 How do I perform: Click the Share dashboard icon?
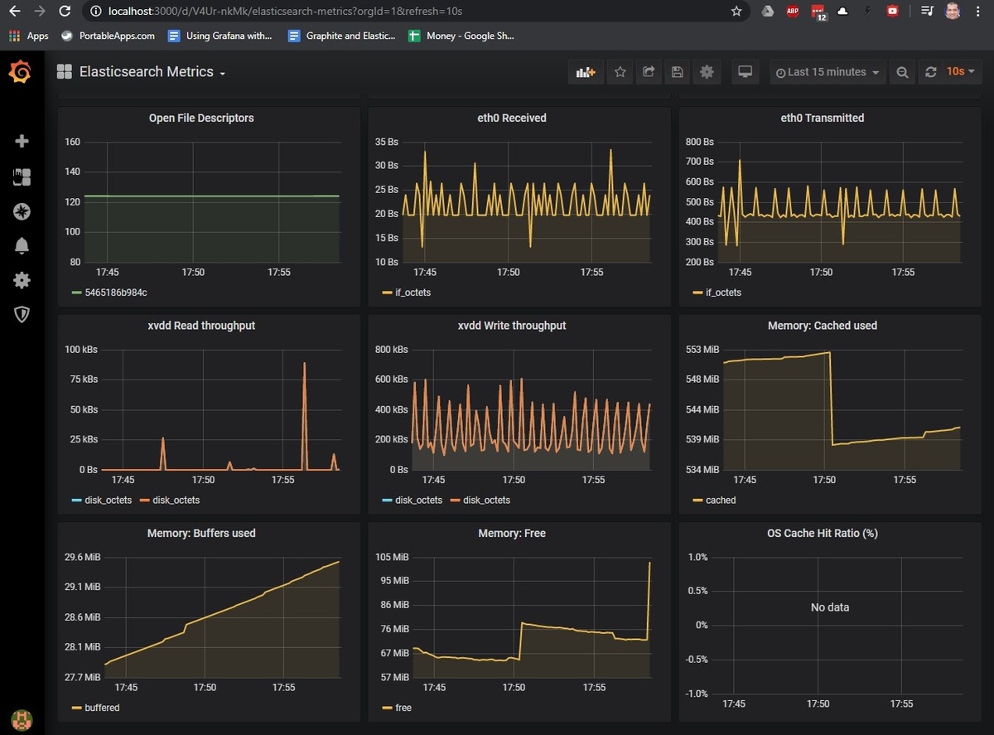coord(649,72)
